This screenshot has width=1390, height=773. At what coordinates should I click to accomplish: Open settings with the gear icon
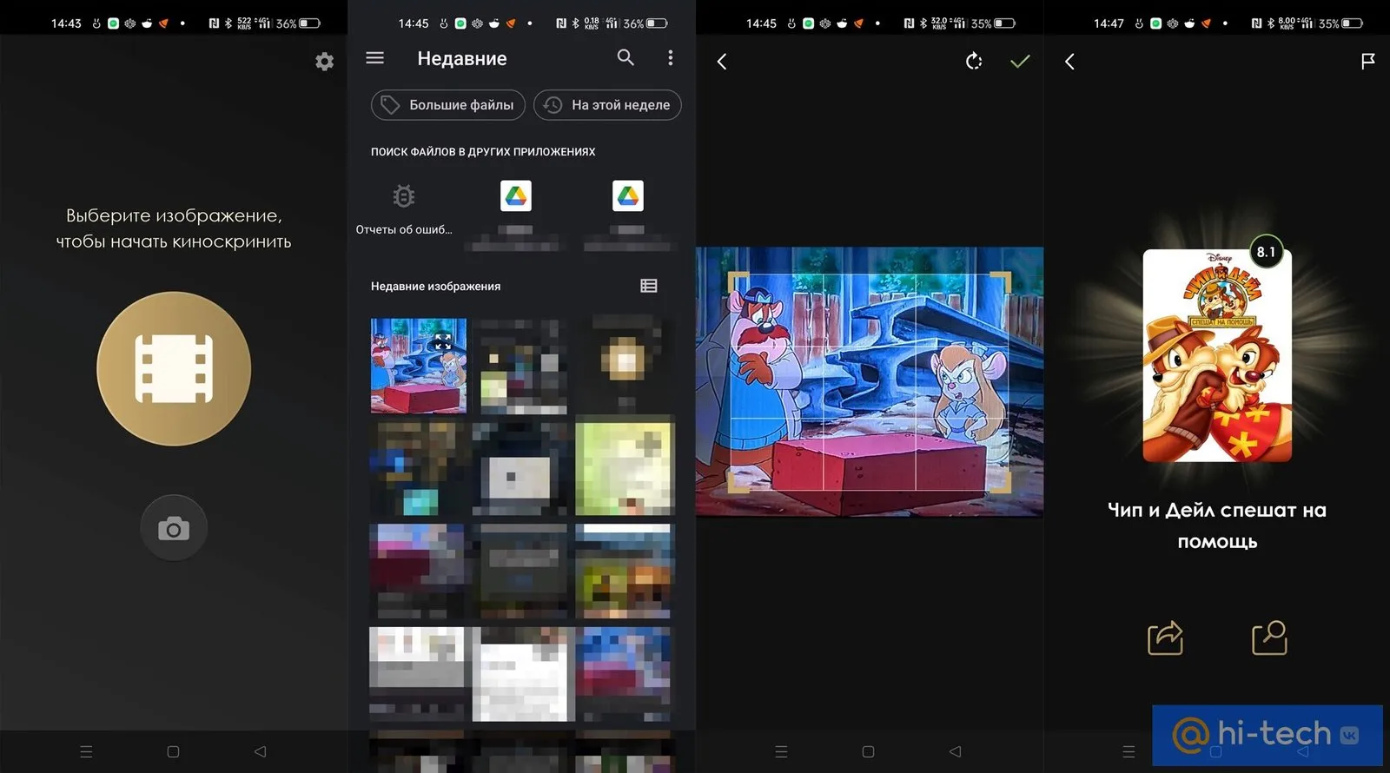[324, 62]
